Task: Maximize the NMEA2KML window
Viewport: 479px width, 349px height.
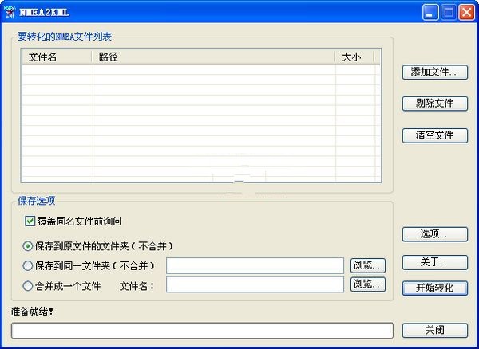Action: [449, 12]
